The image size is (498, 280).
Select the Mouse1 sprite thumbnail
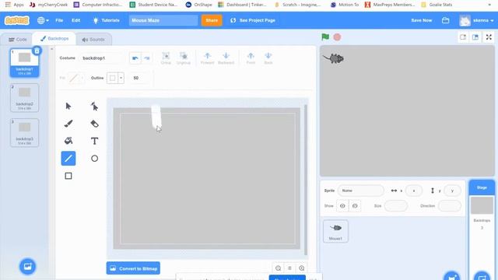[335, 231]
